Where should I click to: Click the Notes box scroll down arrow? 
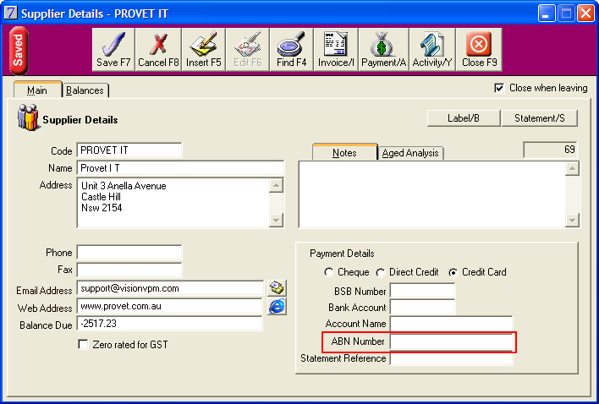572,220
